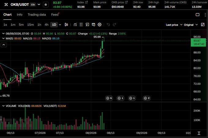This screenshot has height=138, width=208.
Task: Click the MA(10) value 88.15
Action: point(37,38)
